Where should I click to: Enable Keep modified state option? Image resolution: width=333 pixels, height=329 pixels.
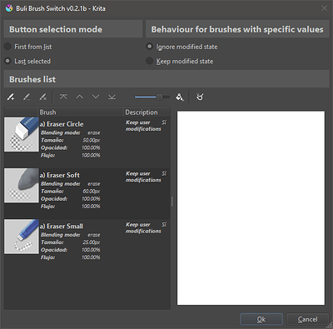180,61
